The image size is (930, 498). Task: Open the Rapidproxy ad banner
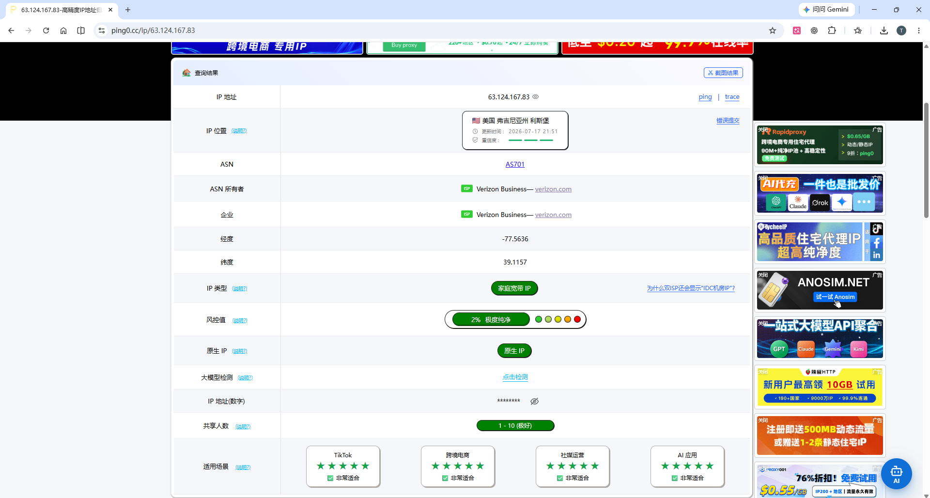pyautogui.click(x=820, y=145)
